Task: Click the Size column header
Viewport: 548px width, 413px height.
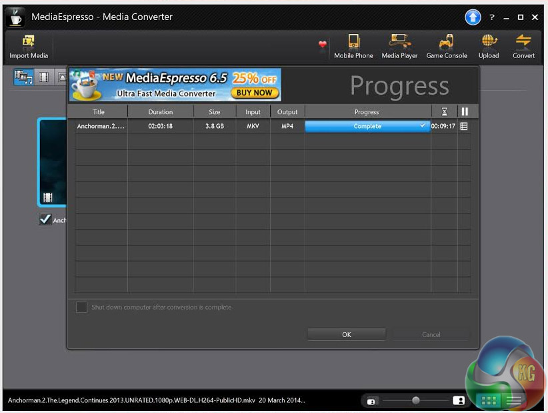Action: 215,112
